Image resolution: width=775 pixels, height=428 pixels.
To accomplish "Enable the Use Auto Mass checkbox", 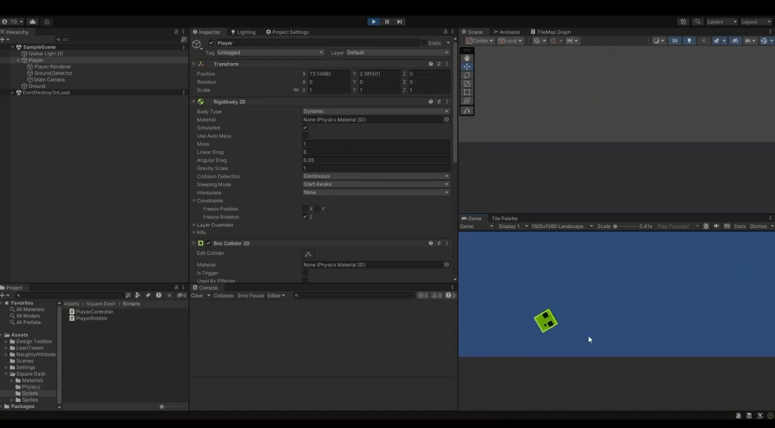I will tap(305, 135).
